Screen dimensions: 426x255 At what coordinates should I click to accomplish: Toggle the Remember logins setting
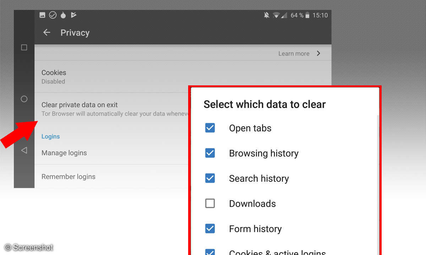(x=111, y=176)
